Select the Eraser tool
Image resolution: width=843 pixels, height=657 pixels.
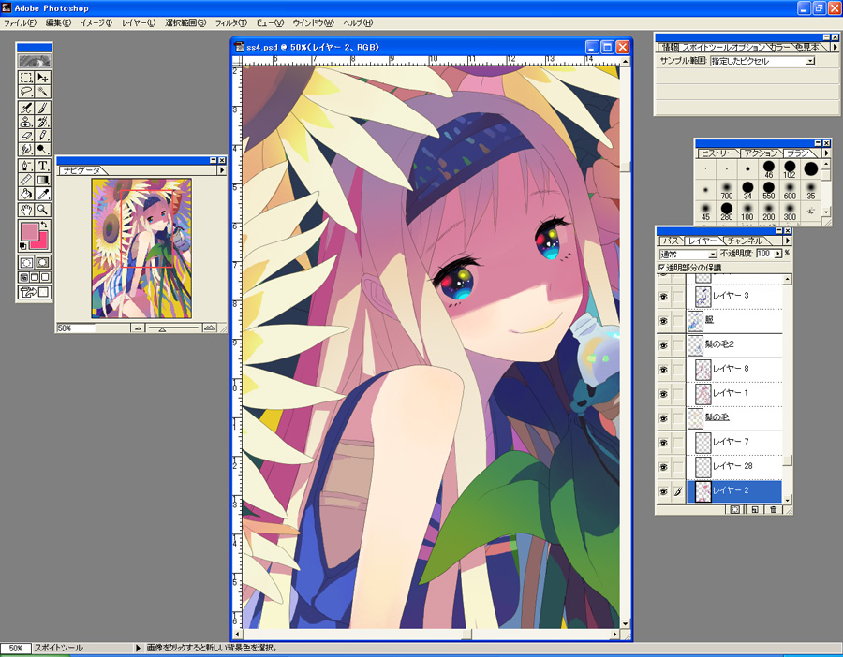(x=26, y=136)
